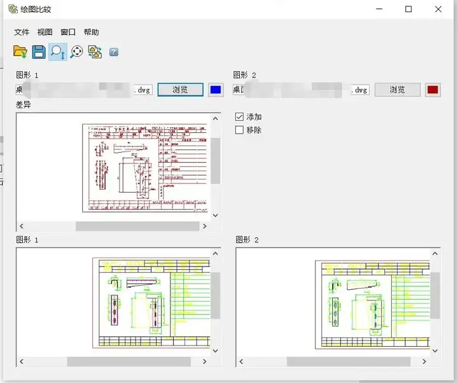Pick the blue color swatch for 图形 1
This screenshot has height=383, width=458.
[x=216, y=90]
